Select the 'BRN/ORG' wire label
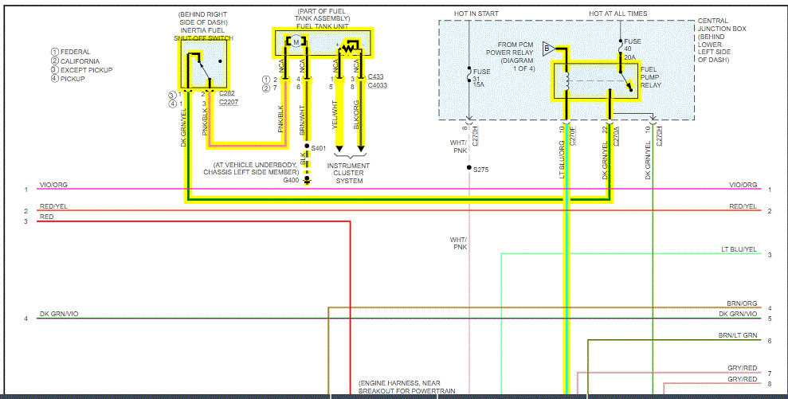This screenshot has width=788, height=399. 742,304
